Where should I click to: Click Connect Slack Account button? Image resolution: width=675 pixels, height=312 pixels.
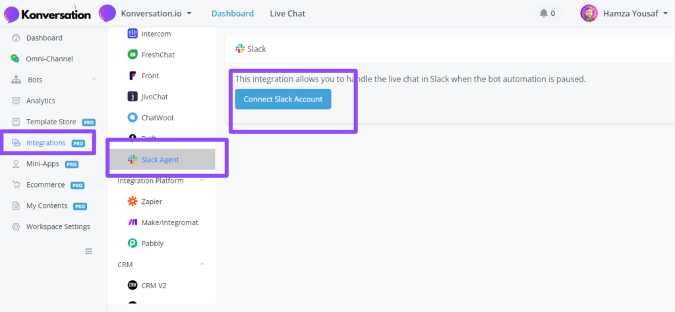283,99
